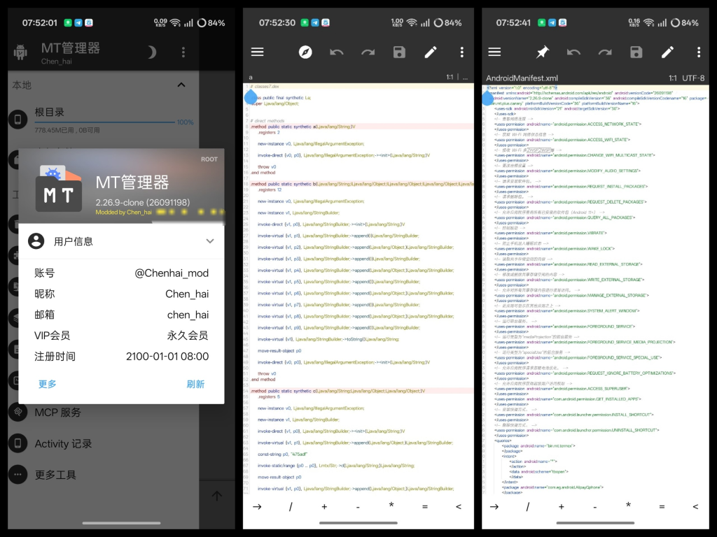Click the MT app logo in dialog
The image size is (717, 537).
(x=59, y=188)
